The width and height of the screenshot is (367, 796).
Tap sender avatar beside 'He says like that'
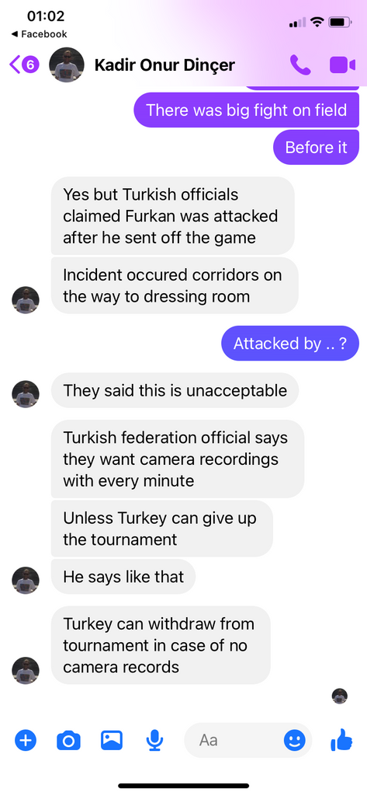tap(26, 581)
